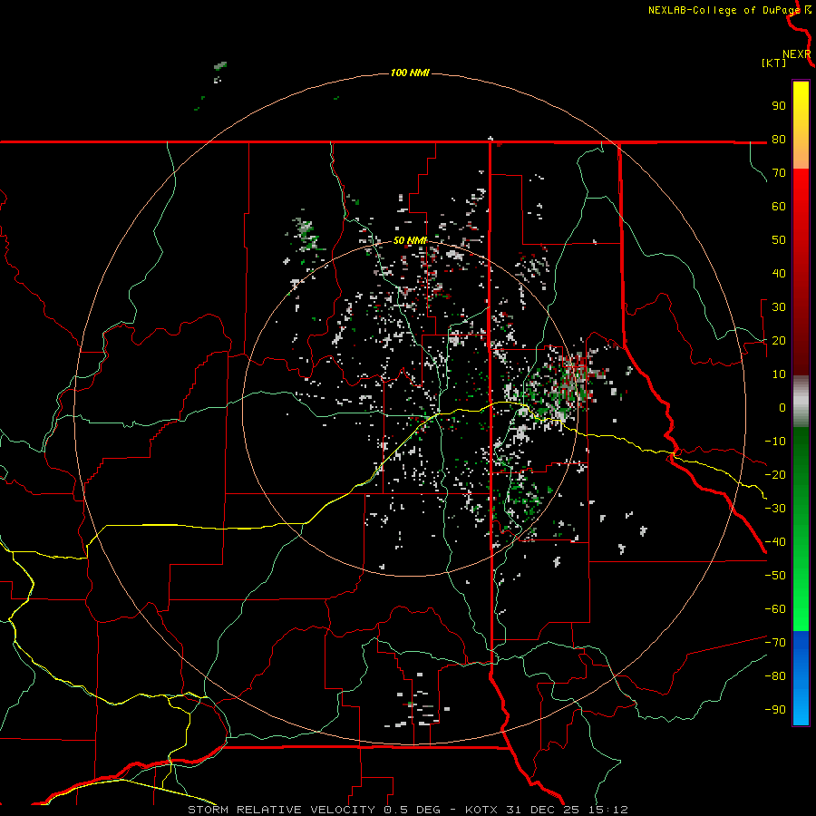The image size is (816, 816).
Task: Click the 20 value on the velocity scale
Action: [779, 340]
